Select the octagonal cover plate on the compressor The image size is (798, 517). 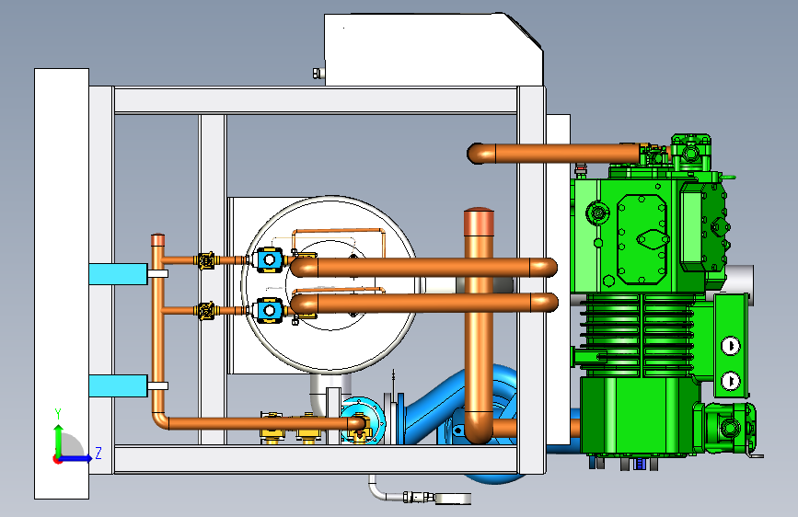click(x=642, y=240)
